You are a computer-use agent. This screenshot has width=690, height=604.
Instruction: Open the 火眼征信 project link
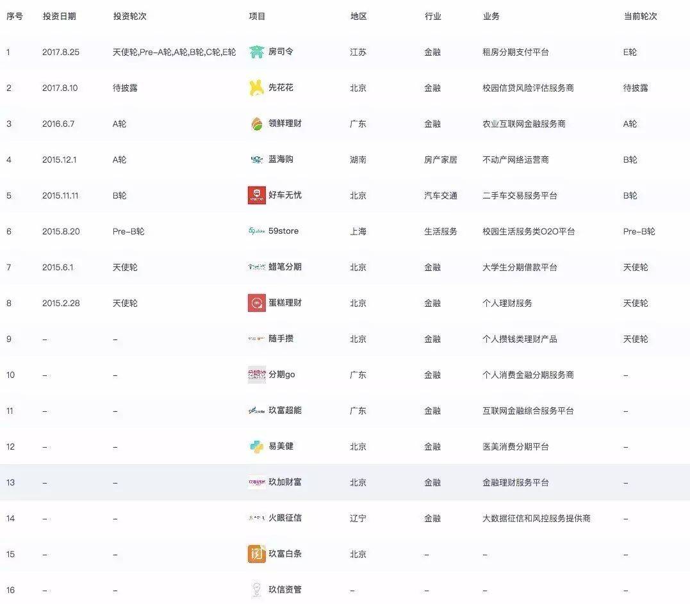[x=285, y=518]
